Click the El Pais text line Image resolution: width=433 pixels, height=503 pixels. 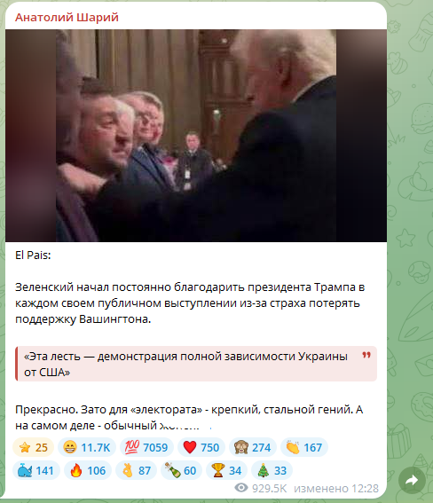(x=33, y=255)
